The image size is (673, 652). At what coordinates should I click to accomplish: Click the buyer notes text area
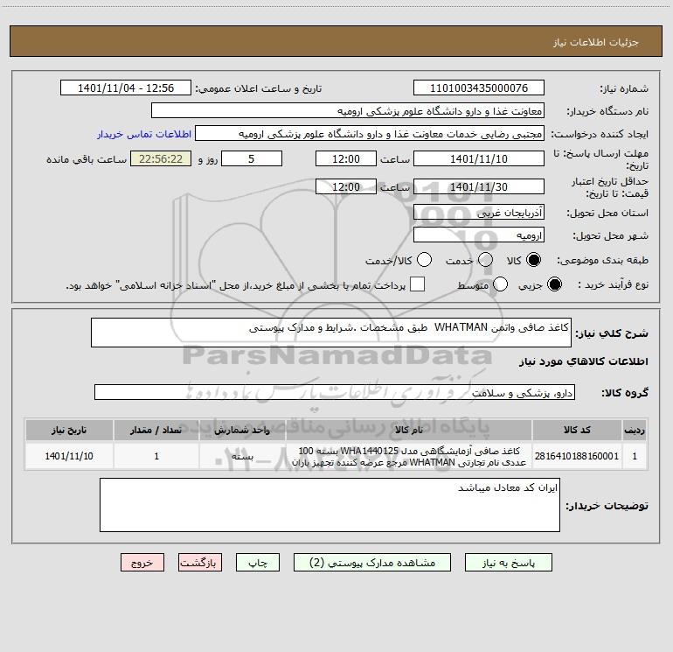pyautogui.click(x=330, y=505)
